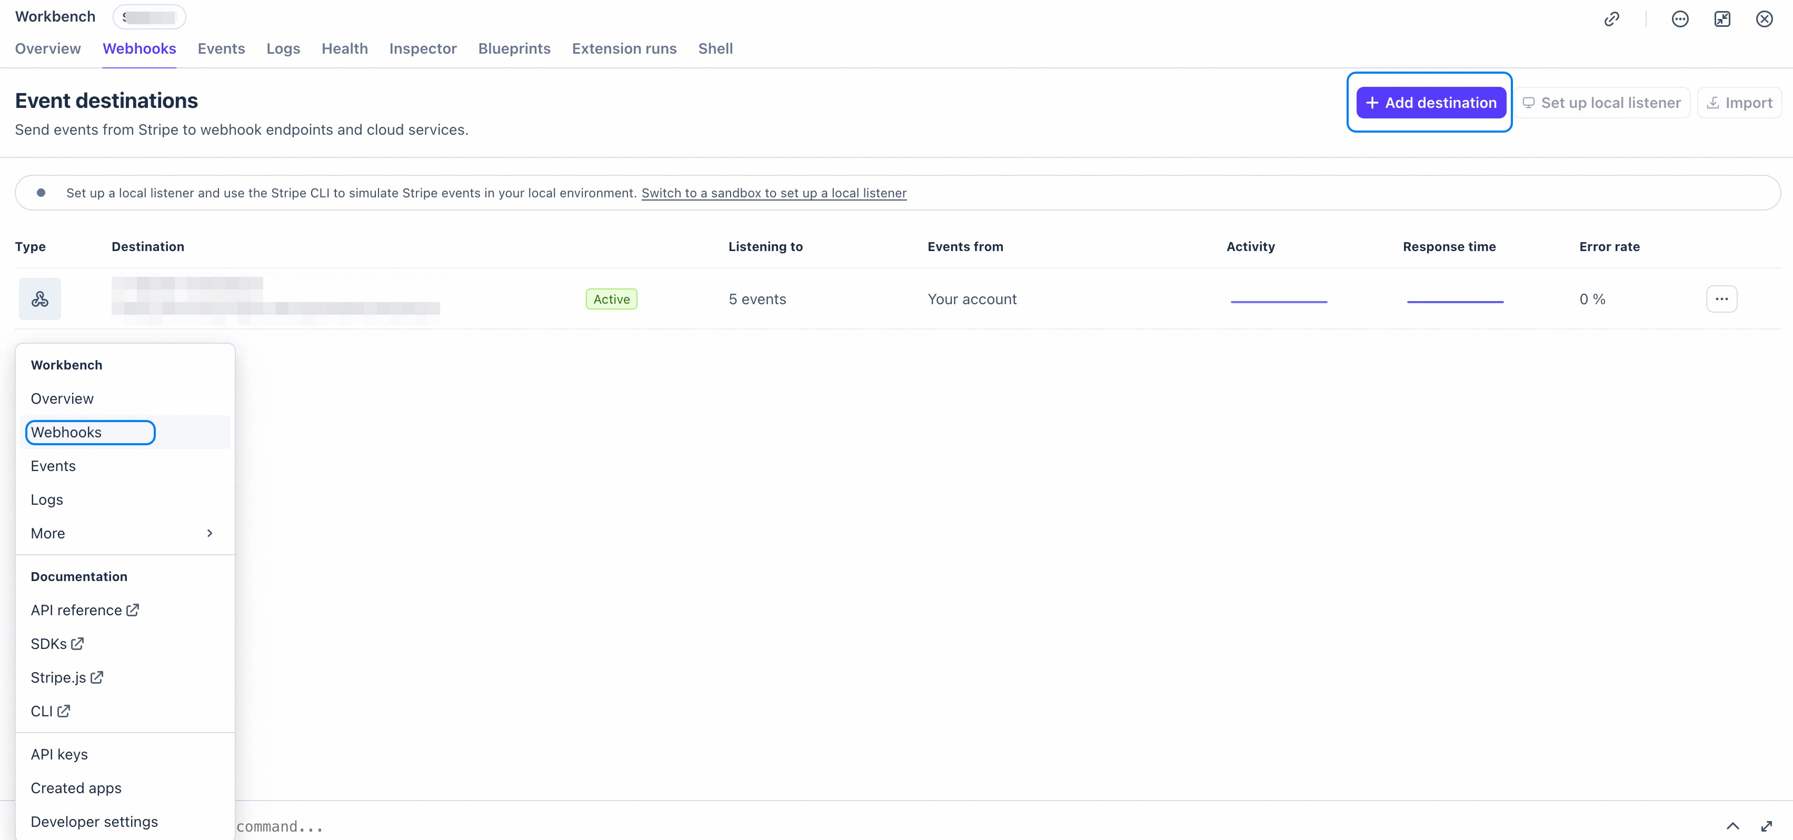Image resolution: width=1793 pixels, height=840 pixels.
Task: Expand the shell using up chevron
Action: pos(1732,826)
